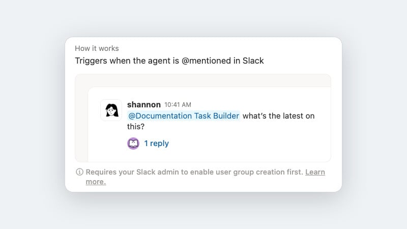Image resolution: width=407 pixels, height=229 pixels.
Task: Click the @mentioned word in the heading
Action: click(x=206, y=61)
